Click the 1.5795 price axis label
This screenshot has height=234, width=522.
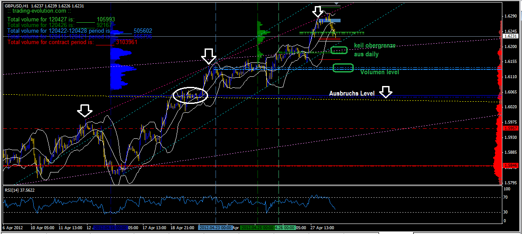point(511,182)
